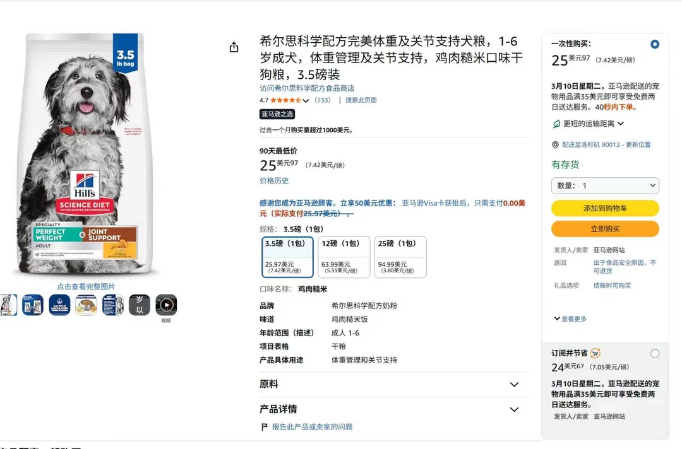Image resolution: width=682 pixels, height=449 pixels.
Task: Visit the 希尔思科学配方食品商店 store link
Action: click(x=307, y=88)
